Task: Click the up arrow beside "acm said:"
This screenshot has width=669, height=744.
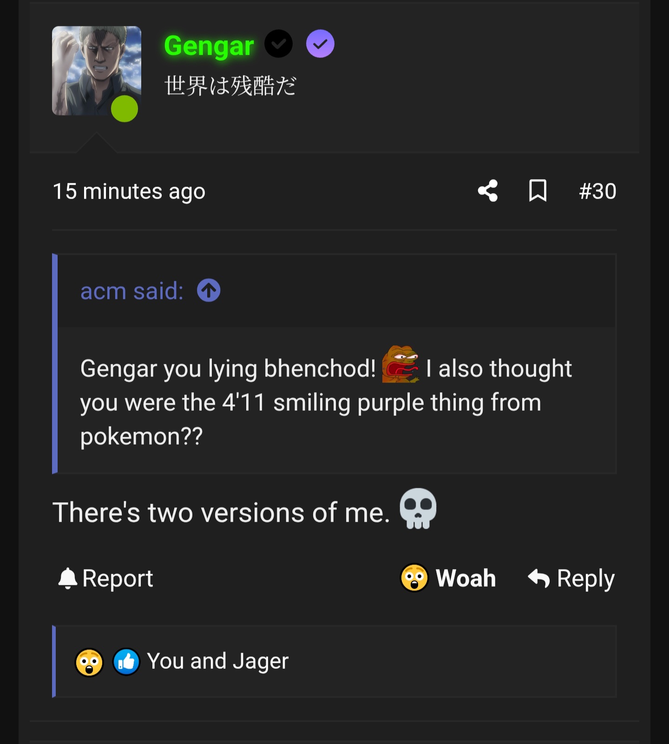Action: point(209,291)
